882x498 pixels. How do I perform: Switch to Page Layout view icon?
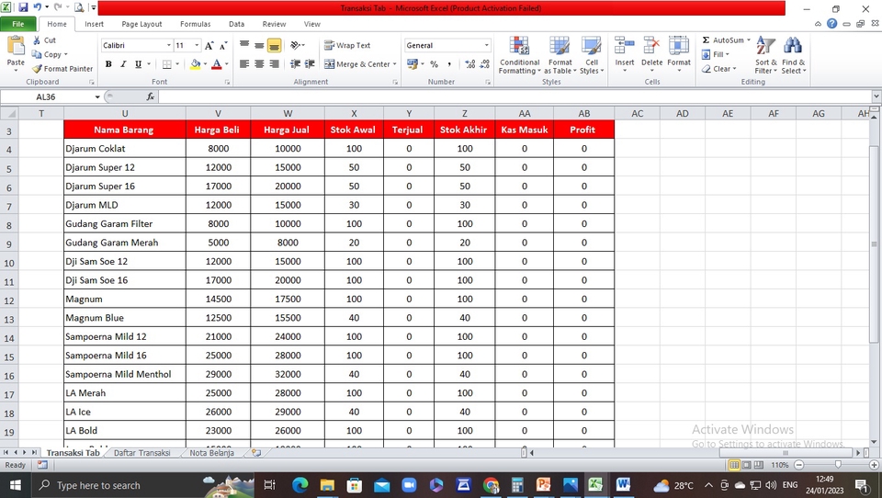point(746,465)
